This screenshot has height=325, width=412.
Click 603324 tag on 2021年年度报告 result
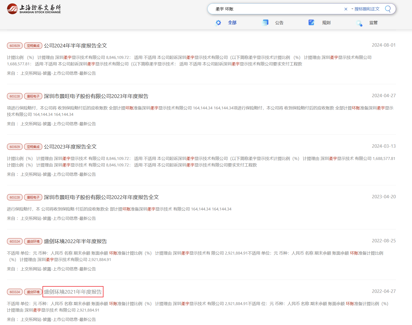[15, 292]
